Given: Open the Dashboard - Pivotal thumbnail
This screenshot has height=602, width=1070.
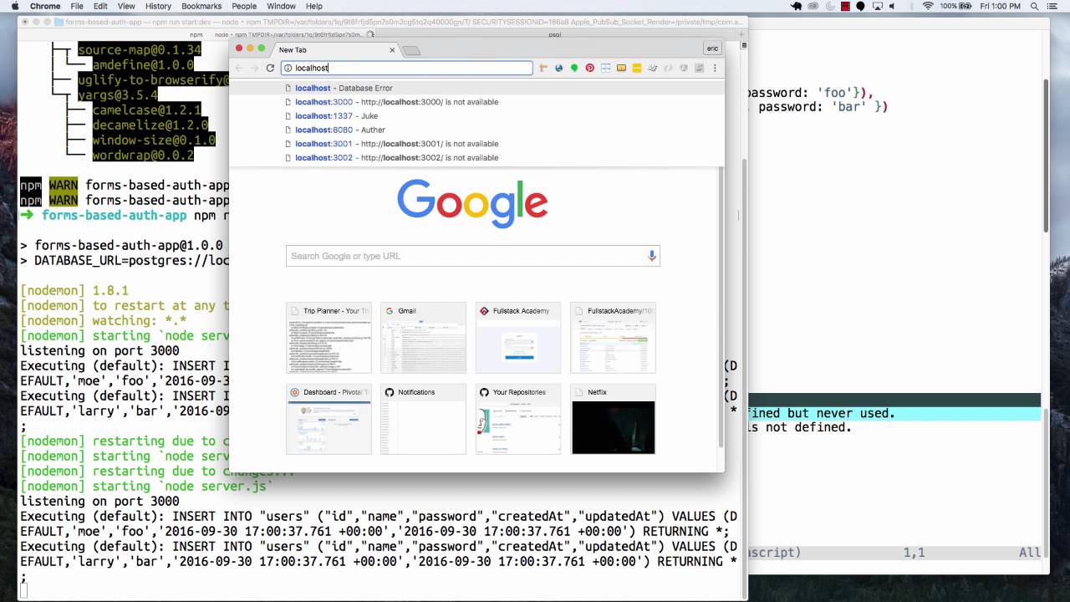Looking at the screenshot, I should (329, 419).
